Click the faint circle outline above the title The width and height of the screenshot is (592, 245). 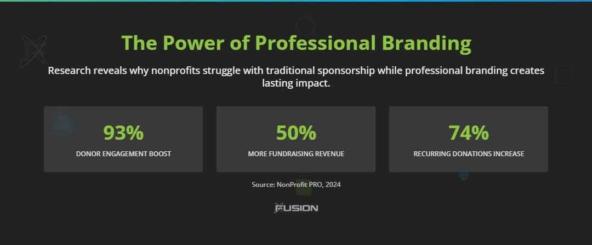[x=305, y=25]
